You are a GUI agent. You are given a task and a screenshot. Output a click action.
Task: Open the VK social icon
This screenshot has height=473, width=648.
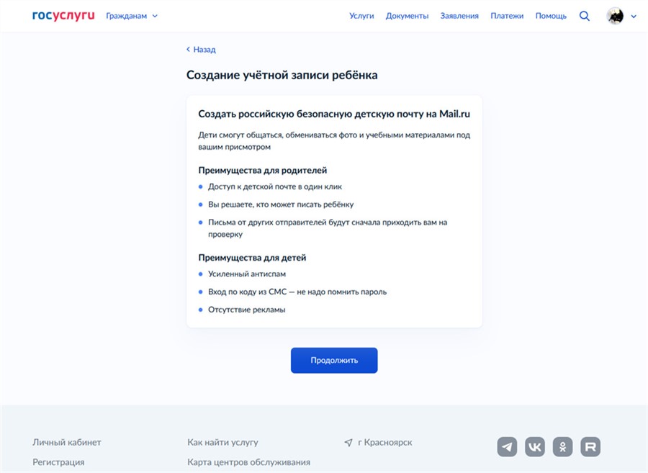pyautogui.click(x=535, y=446)
